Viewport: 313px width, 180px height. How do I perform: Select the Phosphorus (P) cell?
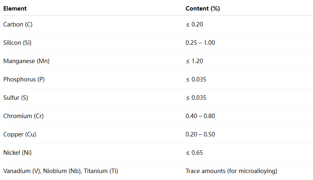click(24, 79)
